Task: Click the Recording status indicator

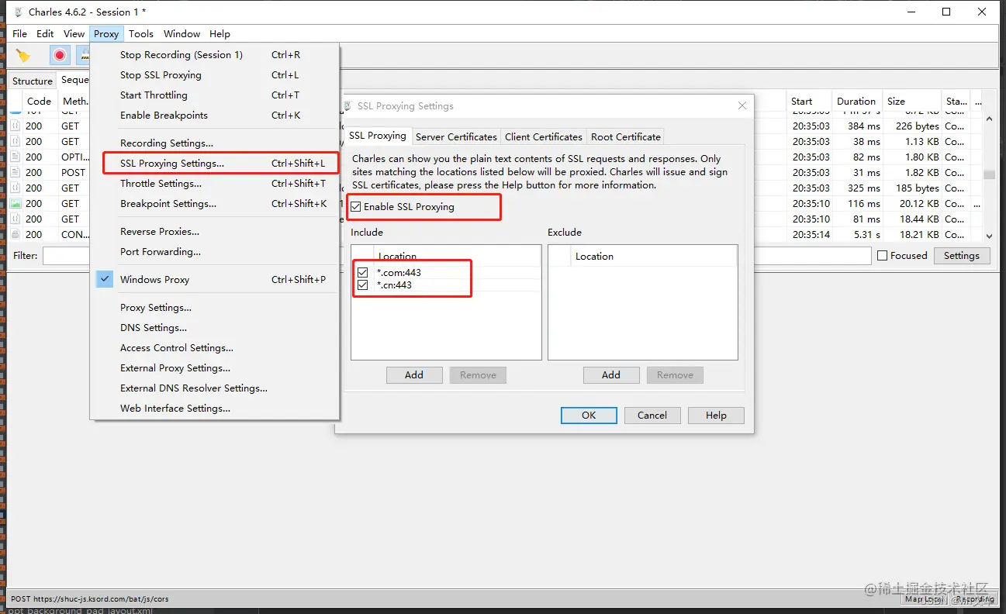Action: (x=974, y=598)
